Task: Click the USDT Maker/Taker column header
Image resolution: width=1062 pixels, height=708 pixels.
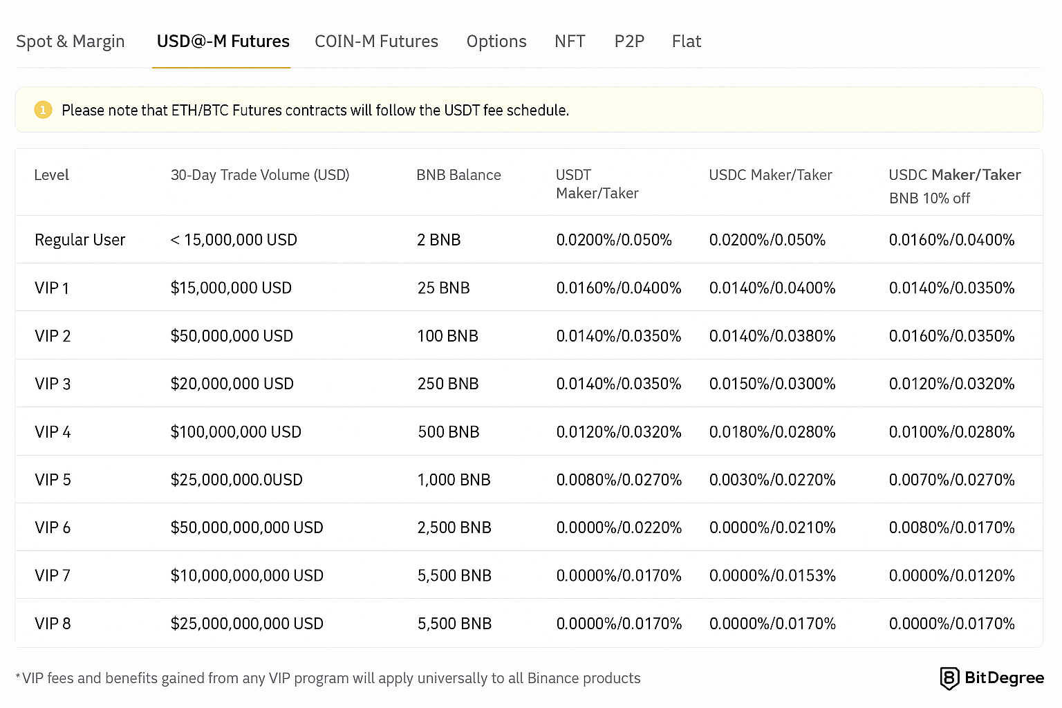Action: click(597, 184)
